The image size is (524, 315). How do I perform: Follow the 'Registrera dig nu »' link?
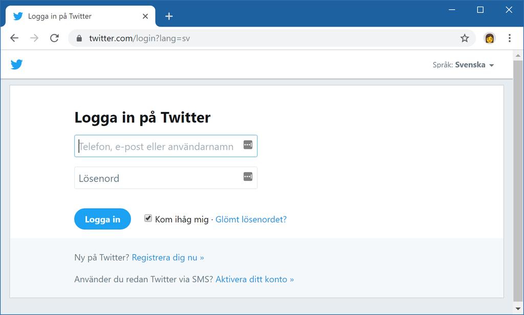pyautogui.click(x=168, y=258)
